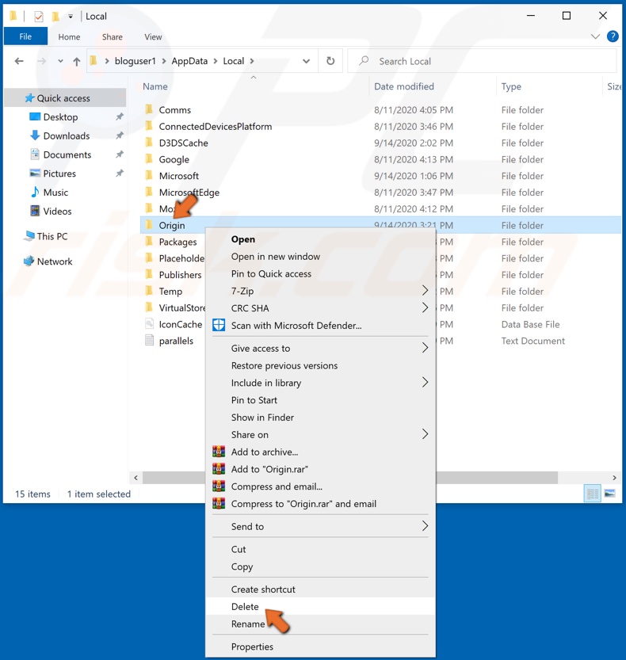The image size is (626, 660).
Task: Switch to Large icons view in status bar
Action: coord(609,494)
